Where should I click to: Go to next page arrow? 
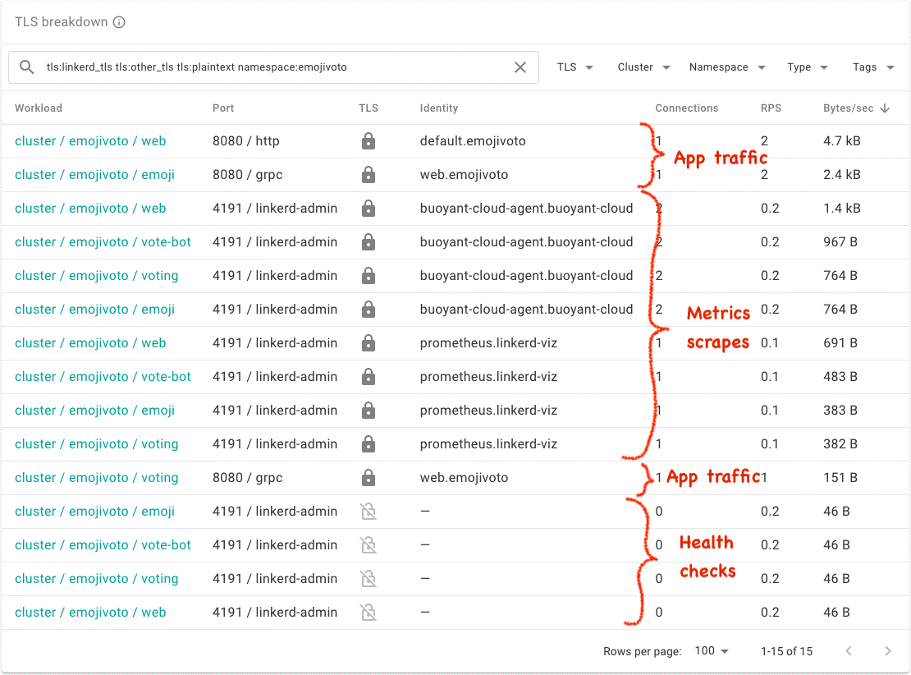(x=888, y=651)
